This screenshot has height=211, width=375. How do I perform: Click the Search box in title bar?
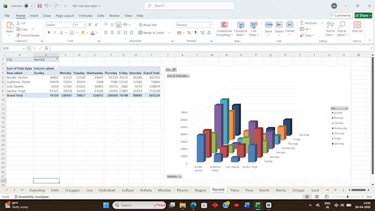point(189,6)
